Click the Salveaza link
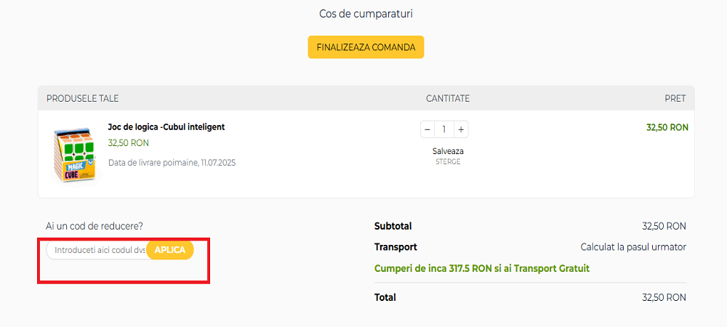 448,151
